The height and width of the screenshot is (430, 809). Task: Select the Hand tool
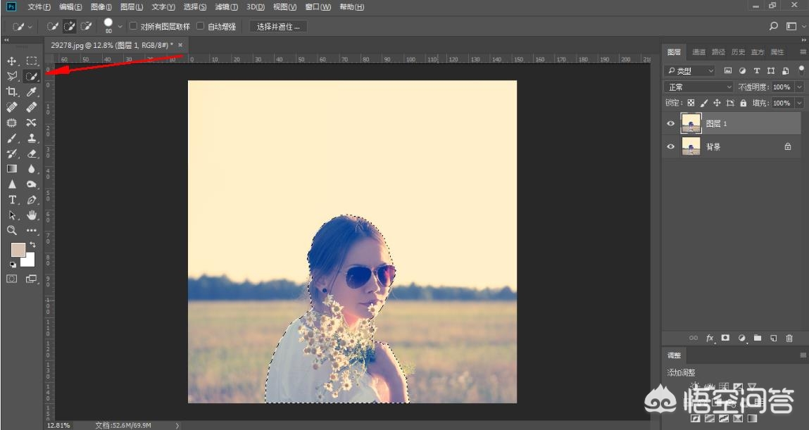click(32, 215)
